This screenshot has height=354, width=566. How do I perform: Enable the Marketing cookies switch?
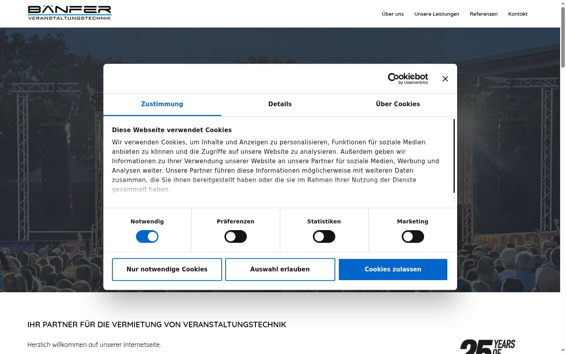pyautogui.click(x=413, y=236)
